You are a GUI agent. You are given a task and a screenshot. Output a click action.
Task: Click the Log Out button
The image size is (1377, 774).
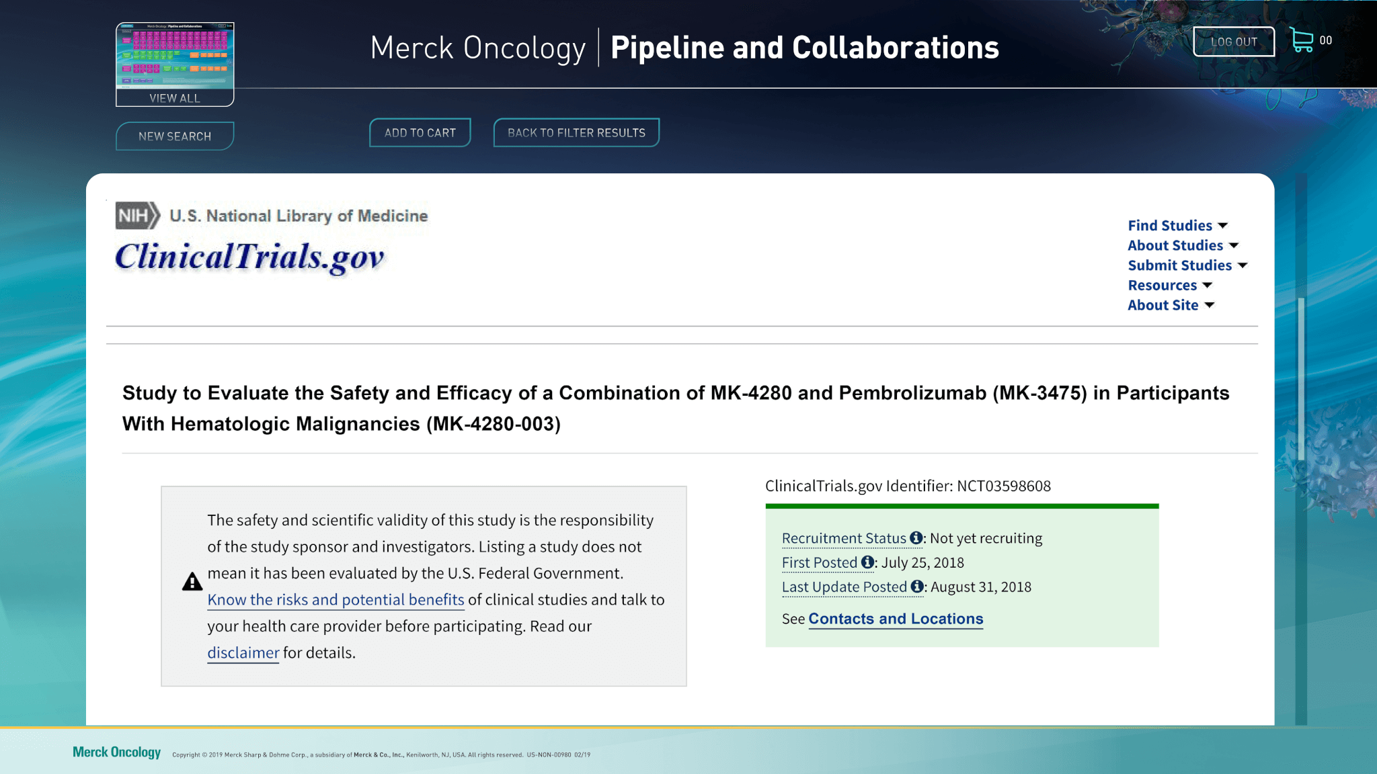[1233, 42]
